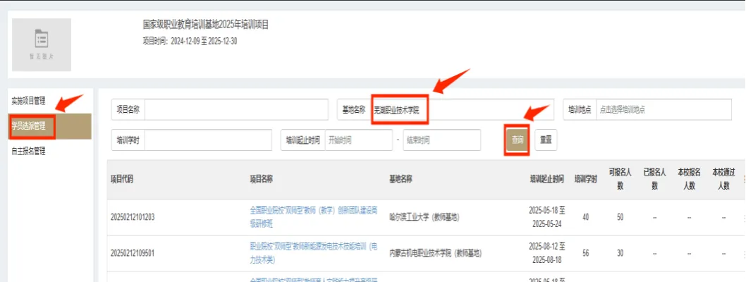Image resolution: width=746 pixels, height=282 pixels.
Task: Click the 培训学时 input field
Action: [x=207, y=140]
